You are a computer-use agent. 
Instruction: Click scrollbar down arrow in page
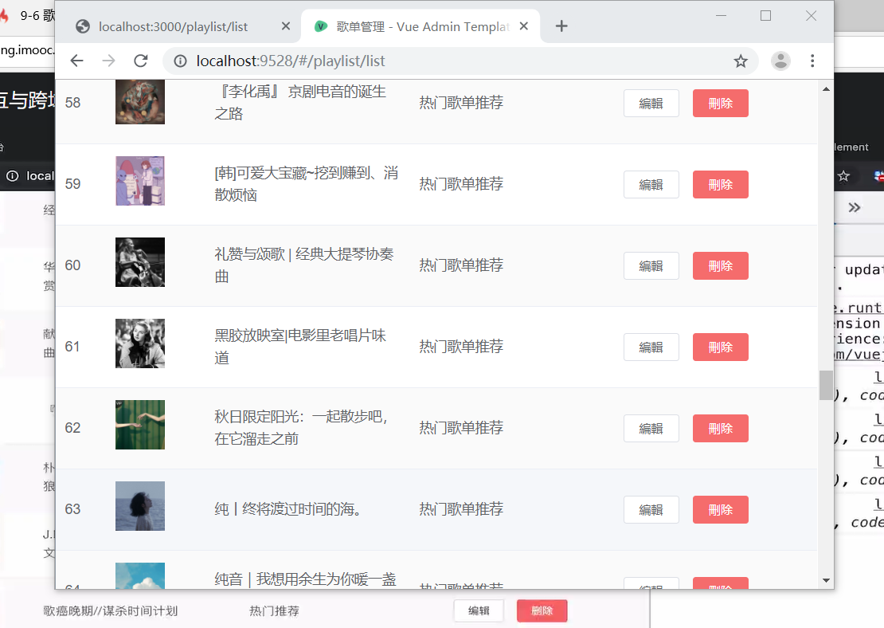click(826, 580)
